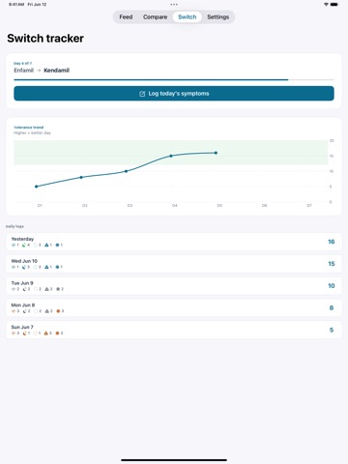Screen dimensions: 348x464
Task: Click the triangle icon in Wed Jun 10 log
Action: 46,267
